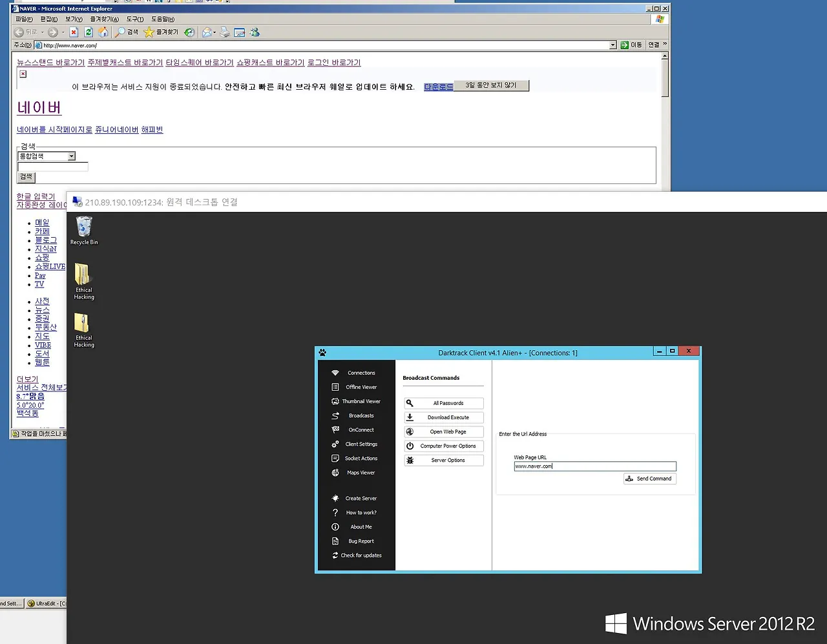827x644 pixels.
Task: Expand the Internet Explorer address bar dropdown
Action: click(613, 45)
